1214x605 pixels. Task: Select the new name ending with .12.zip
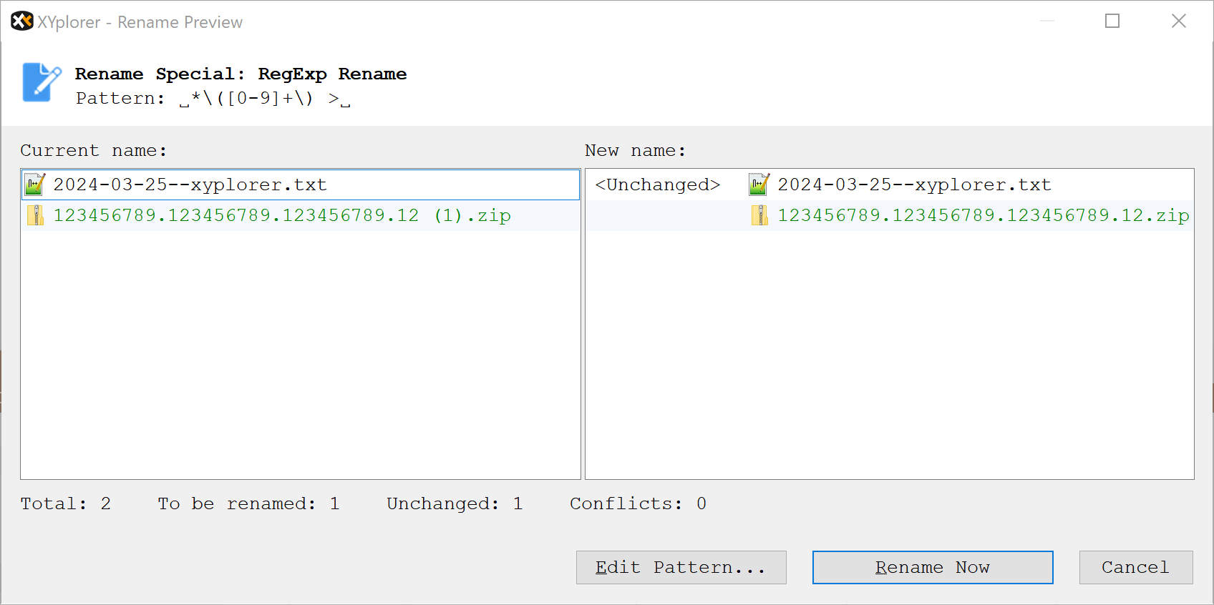(x=889, y=215)
